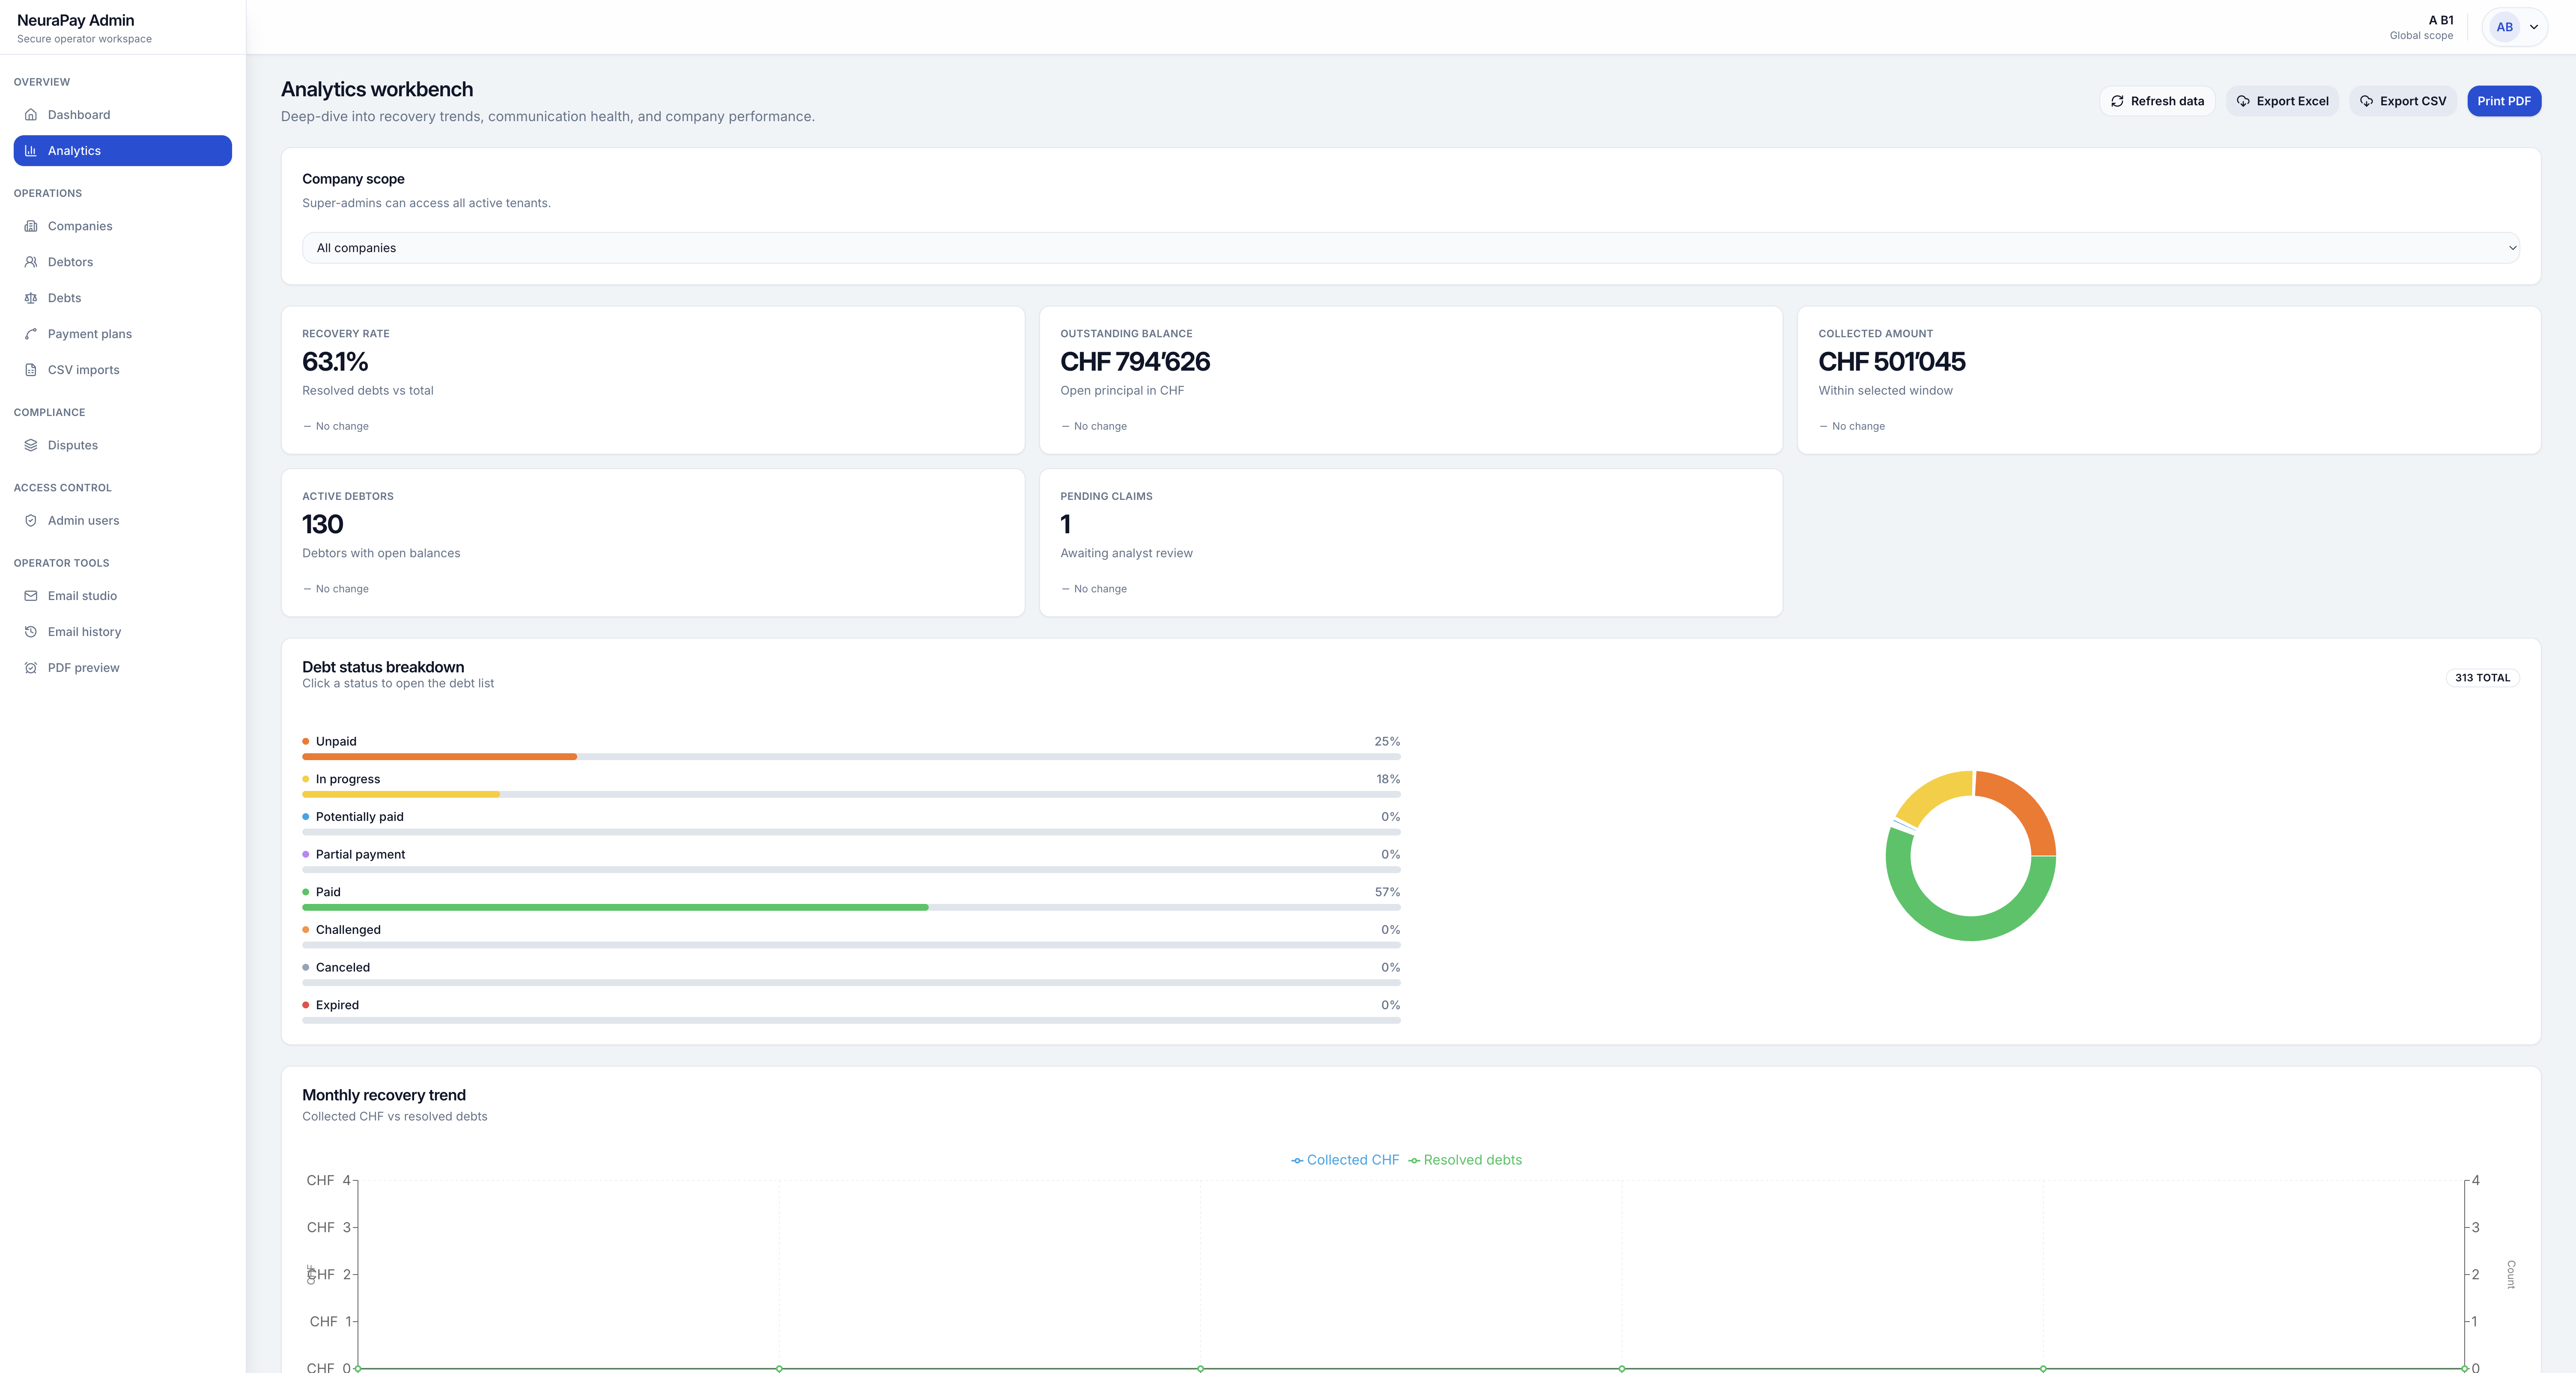Viewport: 2576px width, 1373px height.
Task: Open the Payment plans menu item
Action: (x=89, y=334)
